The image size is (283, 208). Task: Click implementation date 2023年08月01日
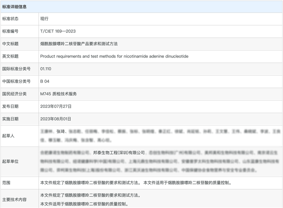pyautogui.click(x=56, y=119)
